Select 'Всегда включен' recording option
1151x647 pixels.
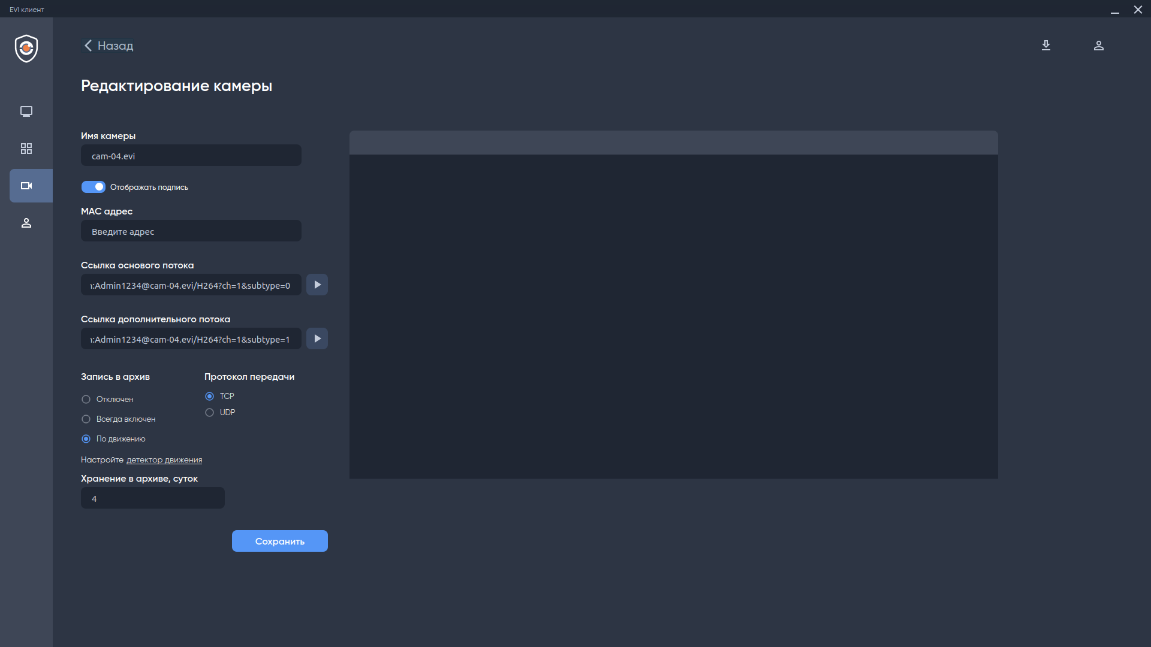(x=86, y=419)
